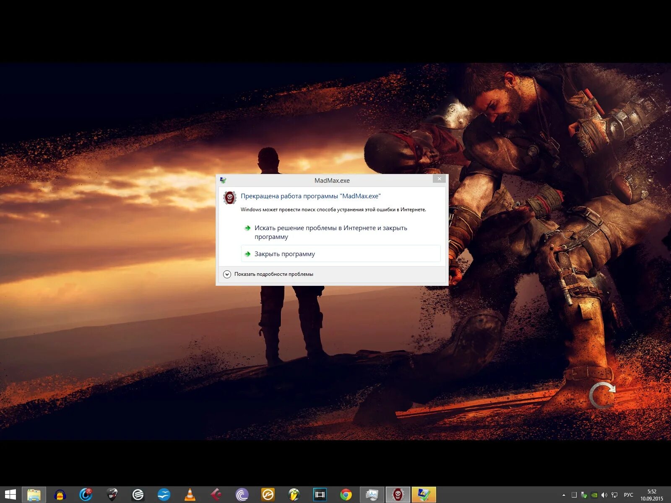
Task: Open Google Chrome from the taskbar
Action: point(346,495)
